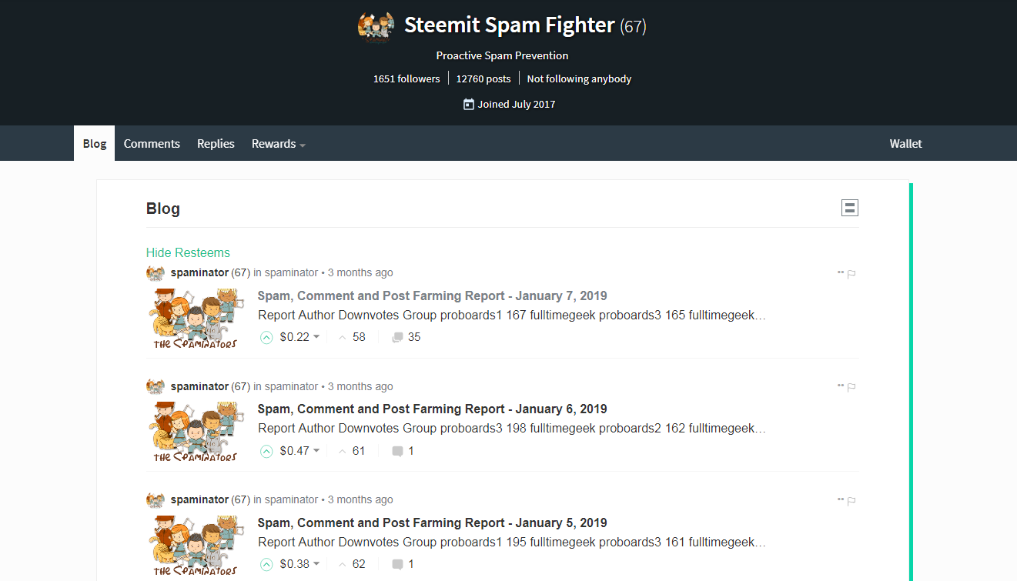View the 1651 followers list
Image resolution: width=1017 pixels, height=581 pixels.
[406, 78]
